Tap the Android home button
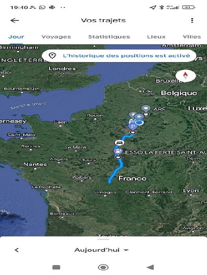The width and height of the screenshot is (207, 275). pos(103,267)
